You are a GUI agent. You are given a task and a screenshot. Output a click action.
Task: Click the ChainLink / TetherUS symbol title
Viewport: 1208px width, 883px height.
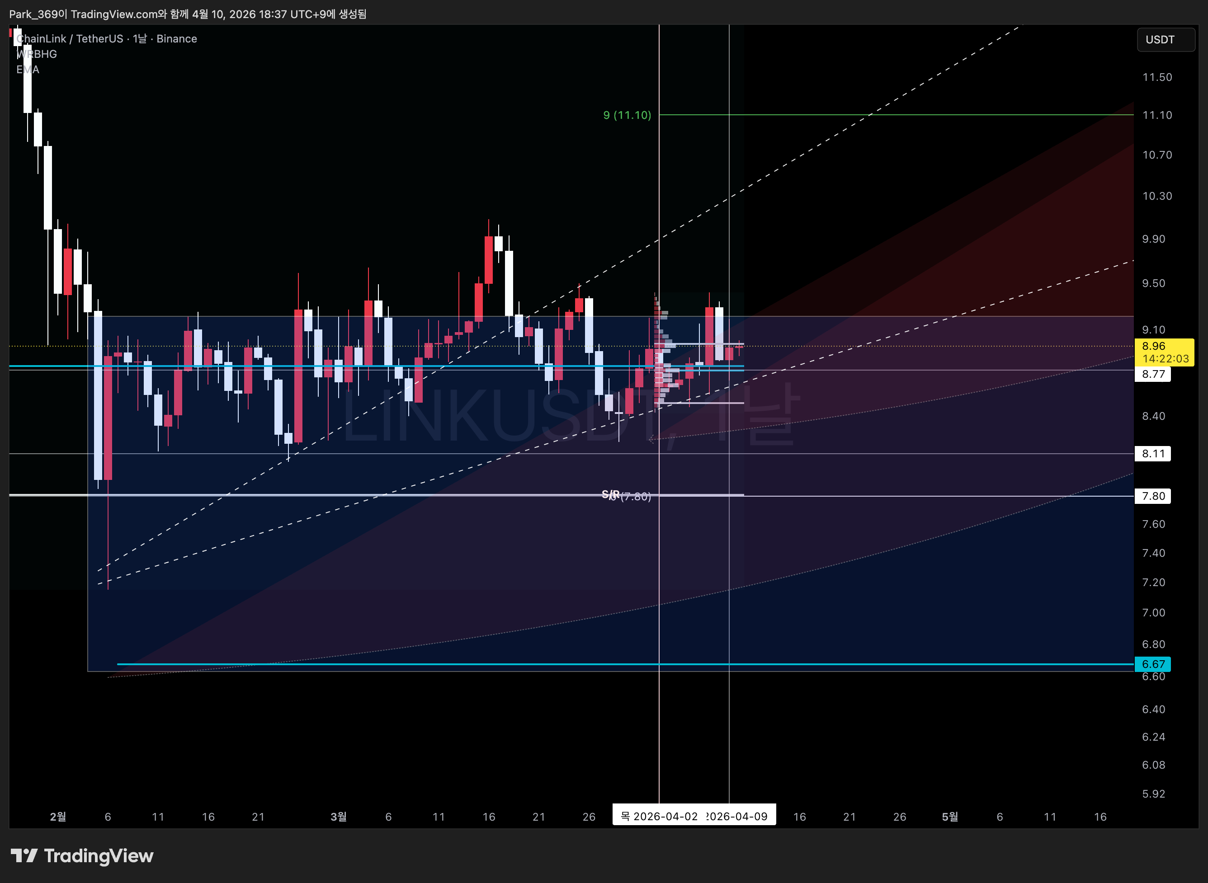(x=107, y=38)
